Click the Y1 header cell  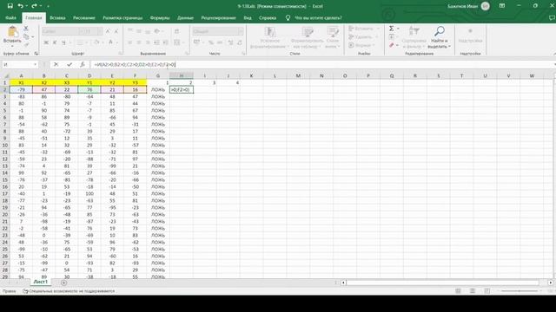coord(89,82)
